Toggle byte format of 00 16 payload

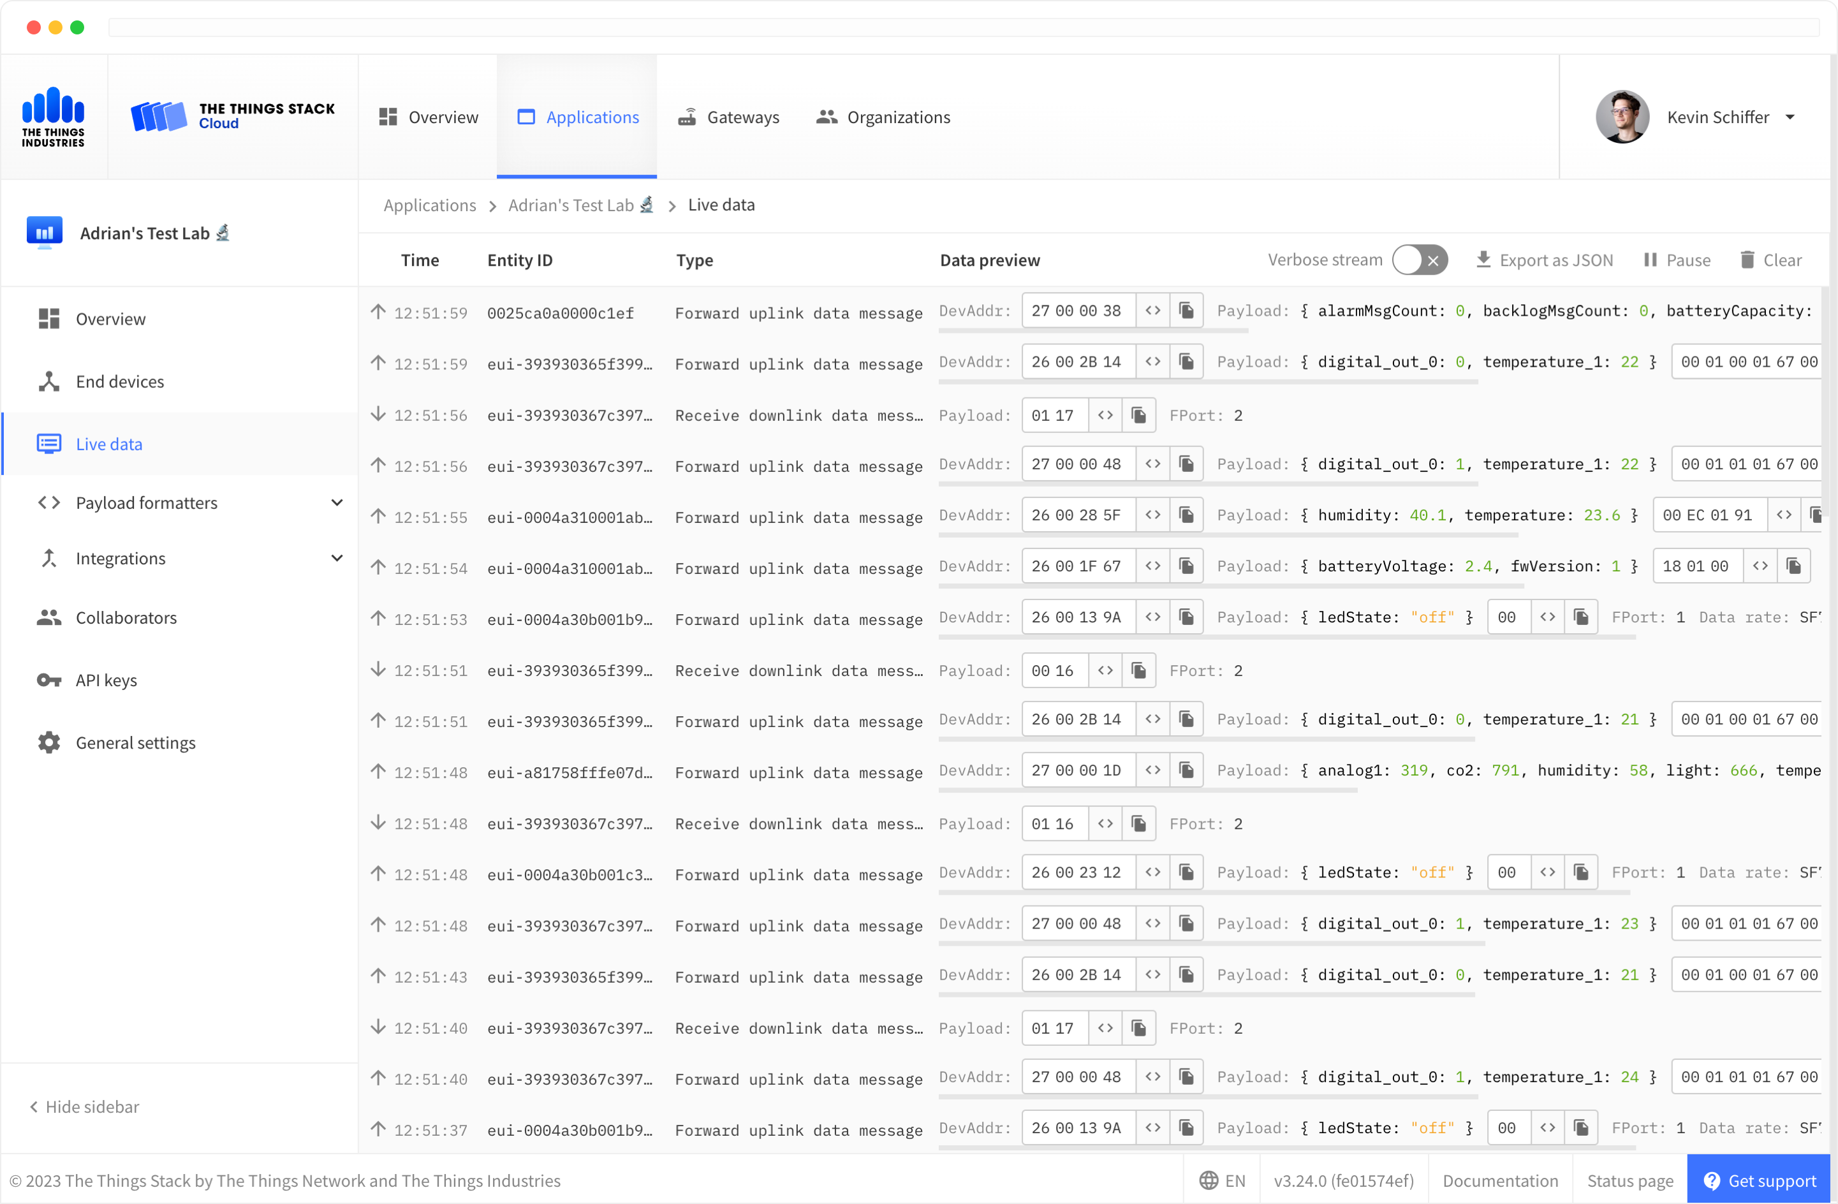click(1105, 671)
